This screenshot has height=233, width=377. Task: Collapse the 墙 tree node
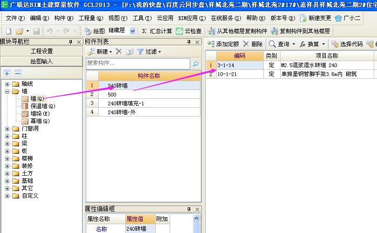[x=7, y=91]
